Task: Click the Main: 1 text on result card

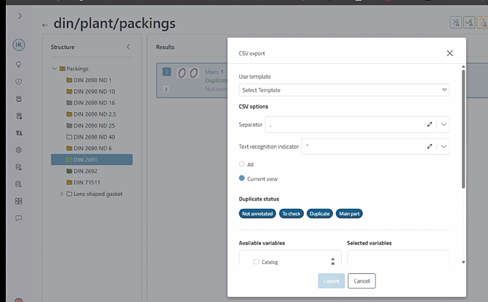Action: [214, 72]
